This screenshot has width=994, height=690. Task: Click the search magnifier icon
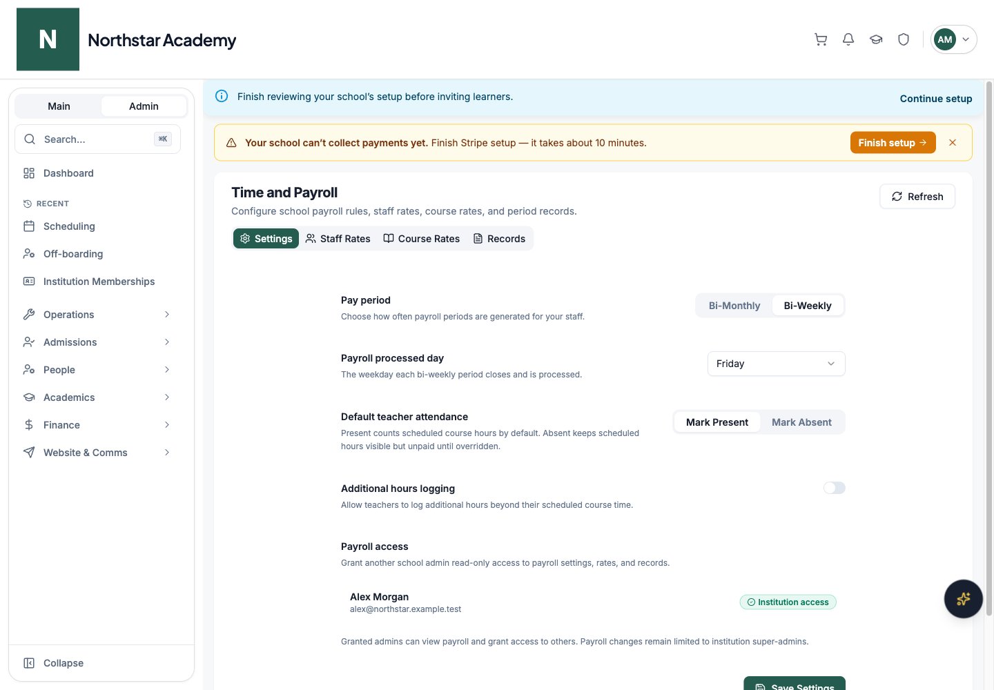pos(30,139)
